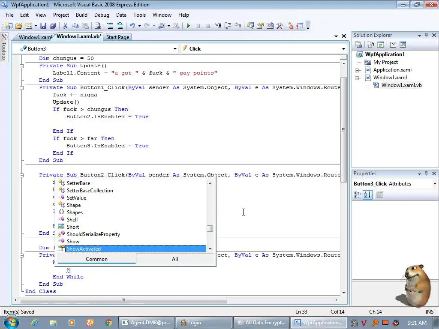Open the Object Browser toolbar icon
Viewport: 439px width, 329px height.
[x=270, y=26]
